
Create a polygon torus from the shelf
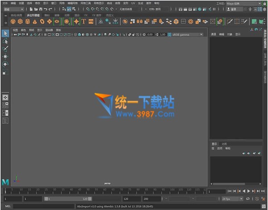[42, 21]
